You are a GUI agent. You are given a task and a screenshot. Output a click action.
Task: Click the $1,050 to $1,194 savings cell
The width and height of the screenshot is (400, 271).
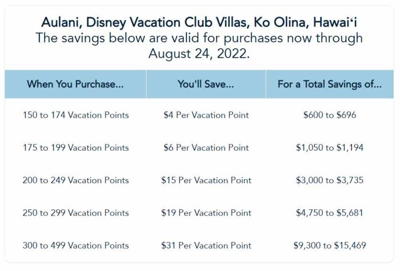point(330,148)
